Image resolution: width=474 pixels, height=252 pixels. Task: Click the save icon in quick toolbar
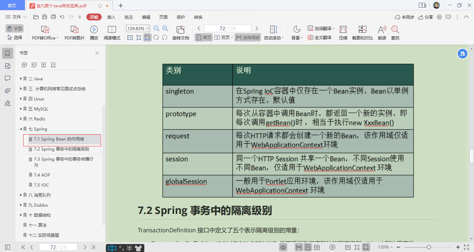[x=44, y=17]
